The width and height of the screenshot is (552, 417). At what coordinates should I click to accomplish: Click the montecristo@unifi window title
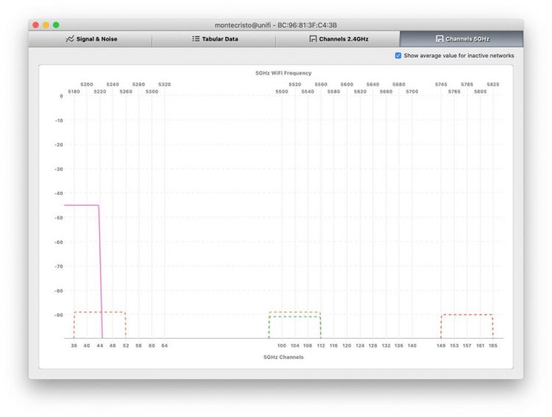click(276, 25)
